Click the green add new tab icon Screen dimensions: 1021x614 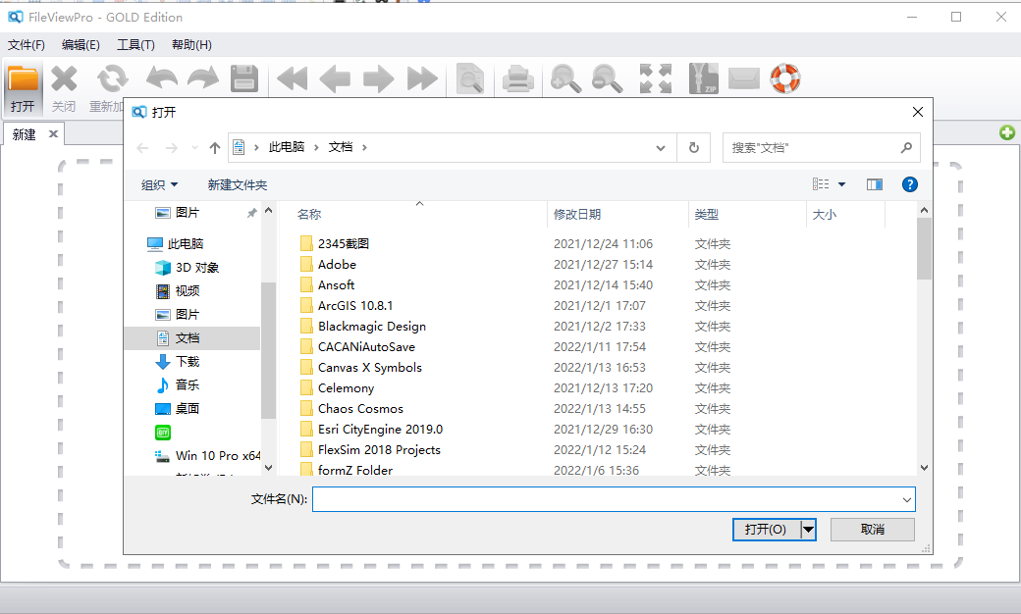click(x=1007, y=132)
